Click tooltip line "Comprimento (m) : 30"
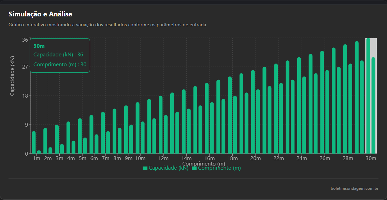The image size is (387, 200). [x=60, y=65]
